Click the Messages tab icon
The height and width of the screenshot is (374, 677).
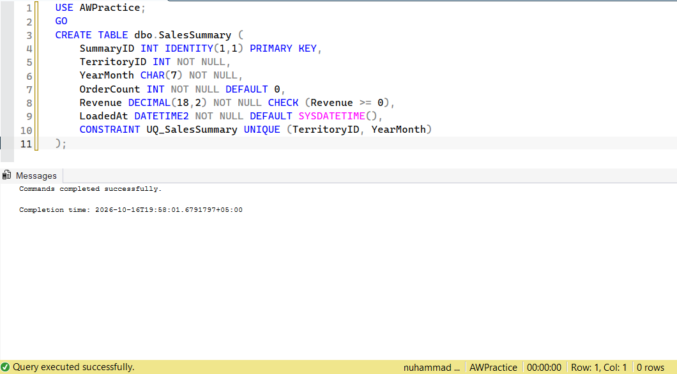(6, 175)
